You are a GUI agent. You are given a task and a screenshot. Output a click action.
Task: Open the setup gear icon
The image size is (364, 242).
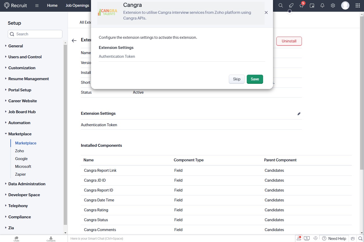click(x=333, y=5)
